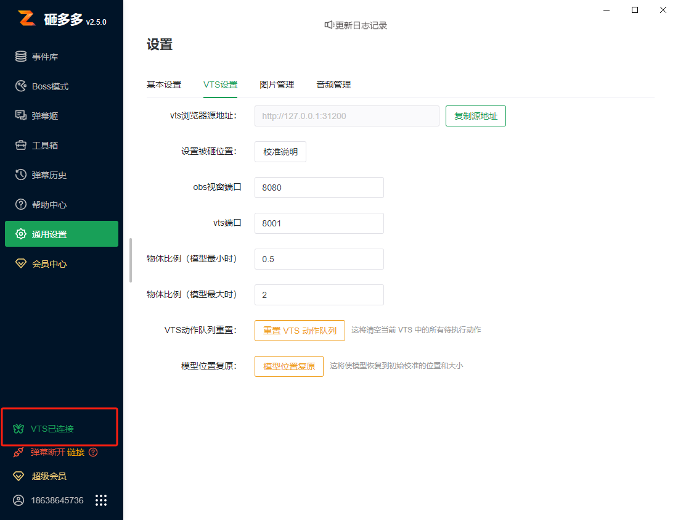Click the VTS已连接 butterfly status icon

18,429
